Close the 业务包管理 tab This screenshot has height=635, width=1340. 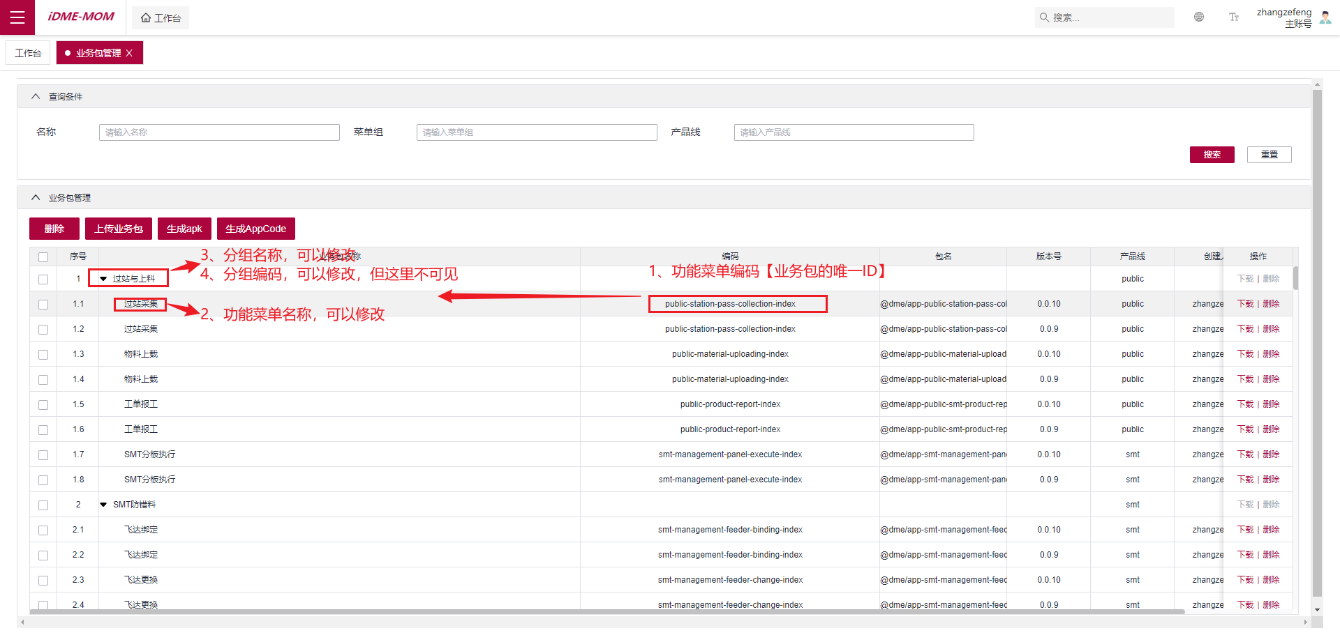click(129, 53)
